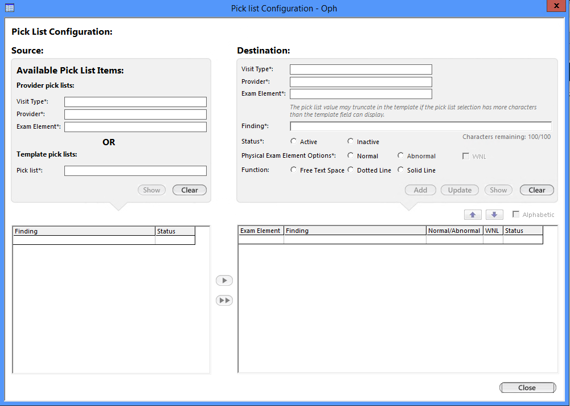Choose the Abnormal exam element option
This screenshot has width=570, height=406.
pos(401,155)
